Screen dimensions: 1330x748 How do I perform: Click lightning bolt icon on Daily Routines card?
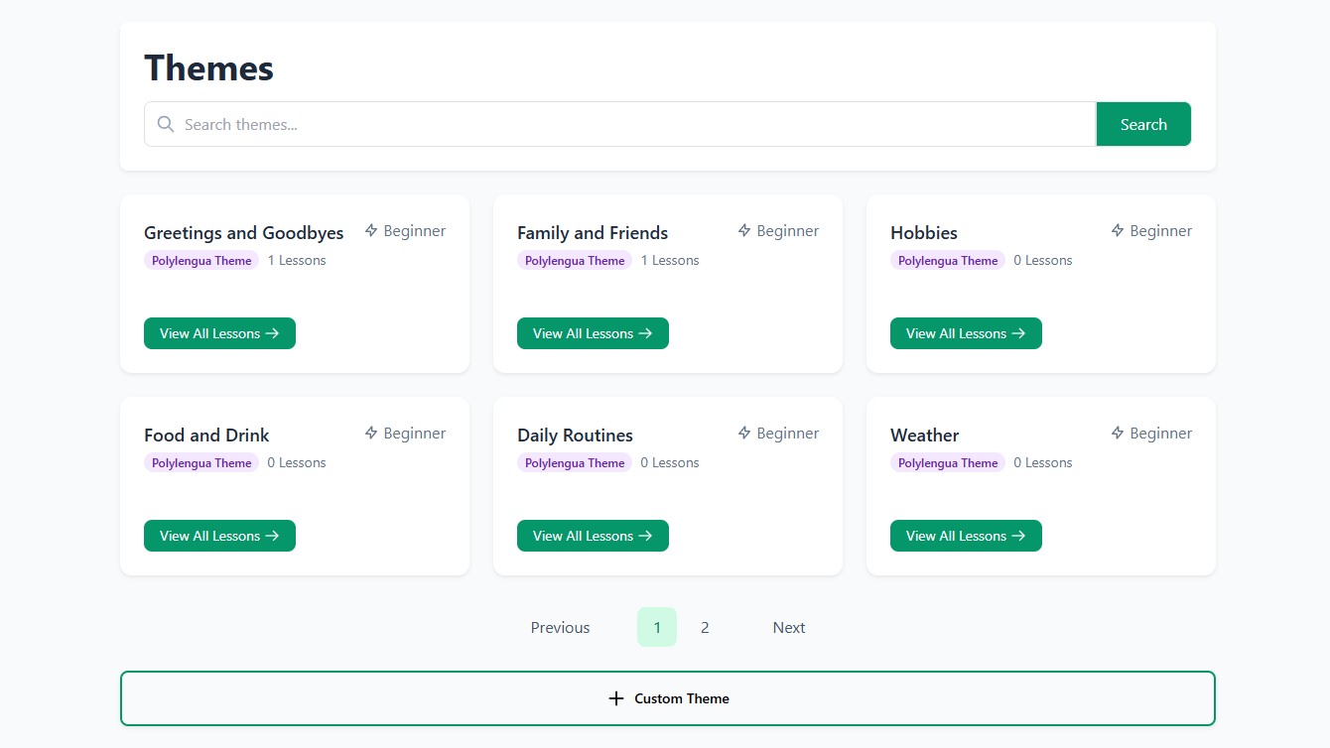pos(744,434)
